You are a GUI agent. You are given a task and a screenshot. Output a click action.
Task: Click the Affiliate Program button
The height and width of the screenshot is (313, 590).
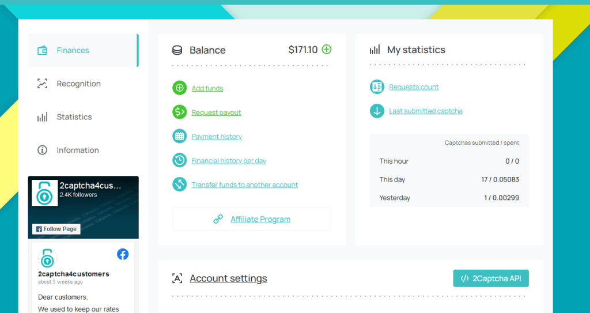(252, 219)
